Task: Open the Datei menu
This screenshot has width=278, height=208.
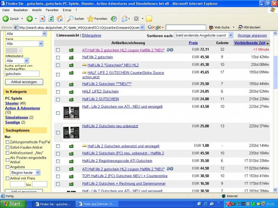Action: coord(6,10)
